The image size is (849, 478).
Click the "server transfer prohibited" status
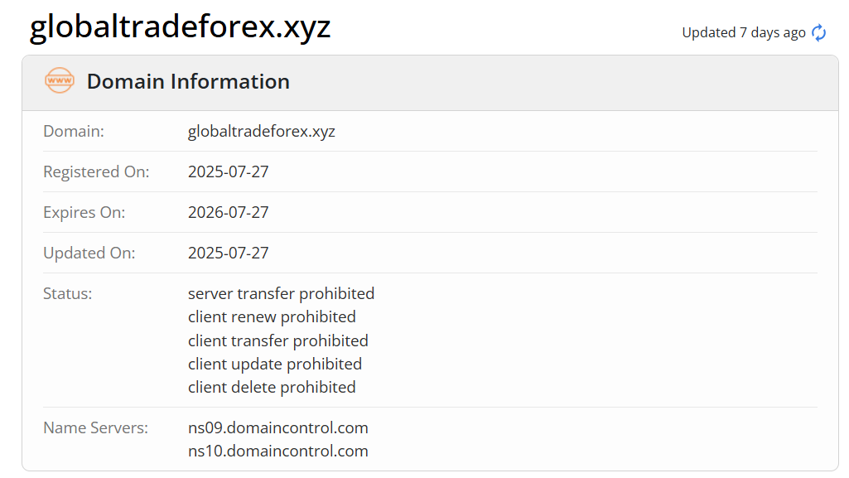(281, 293)
